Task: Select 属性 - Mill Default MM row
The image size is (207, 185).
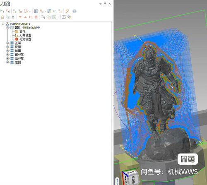Action: (x=28, y=28)
